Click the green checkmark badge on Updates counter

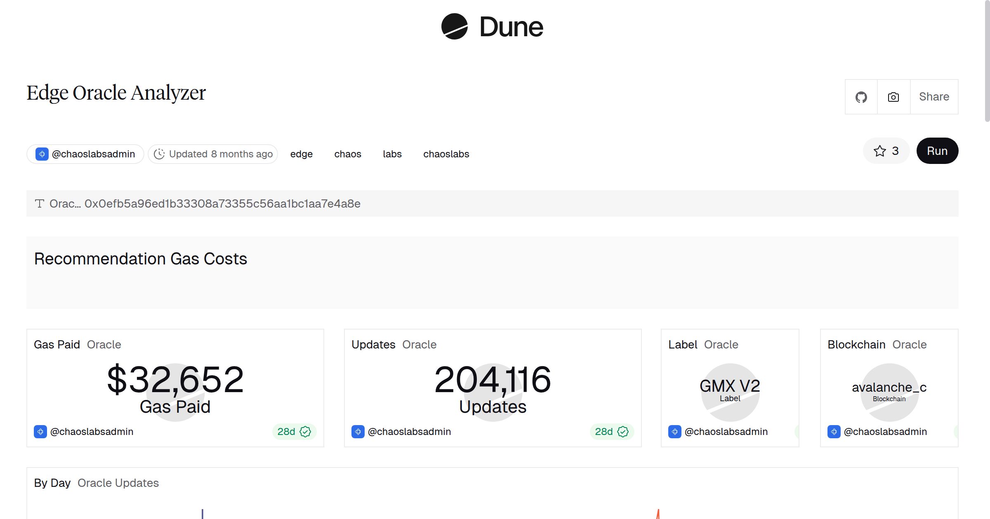coord(623,432)
